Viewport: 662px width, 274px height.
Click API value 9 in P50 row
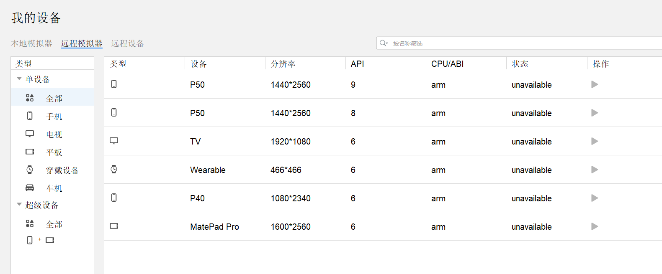coord(353,85)
